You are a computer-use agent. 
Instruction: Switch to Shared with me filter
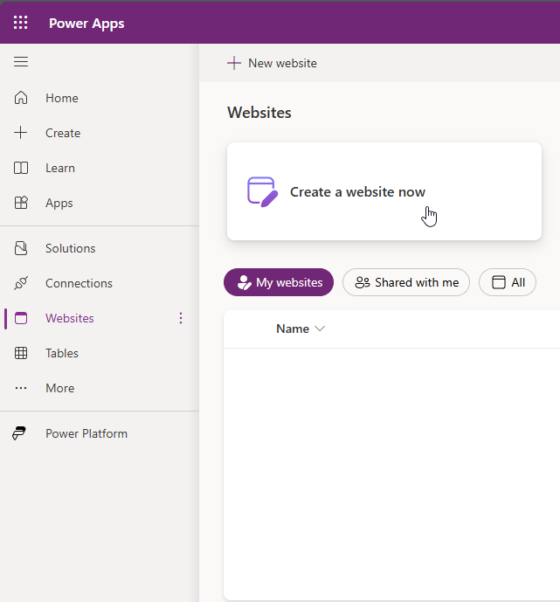(406, 282)
